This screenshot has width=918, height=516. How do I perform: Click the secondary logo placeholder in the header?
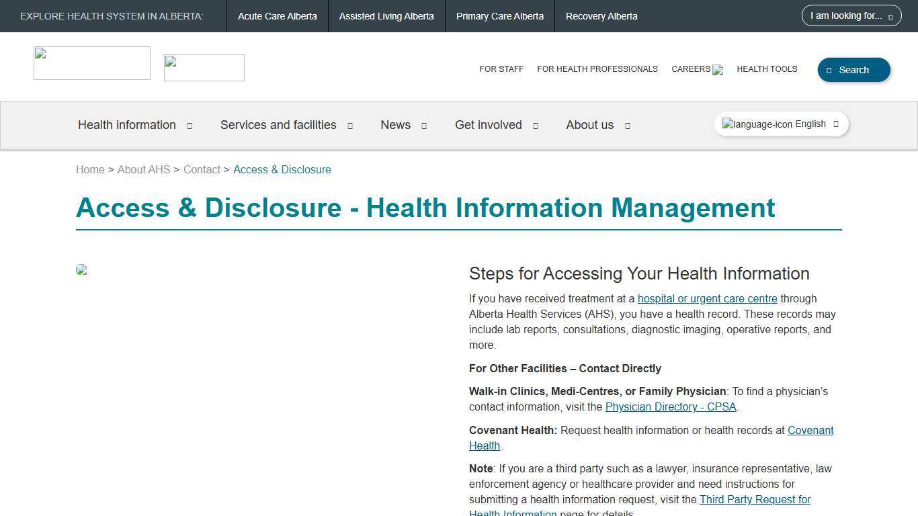[204, 67]
